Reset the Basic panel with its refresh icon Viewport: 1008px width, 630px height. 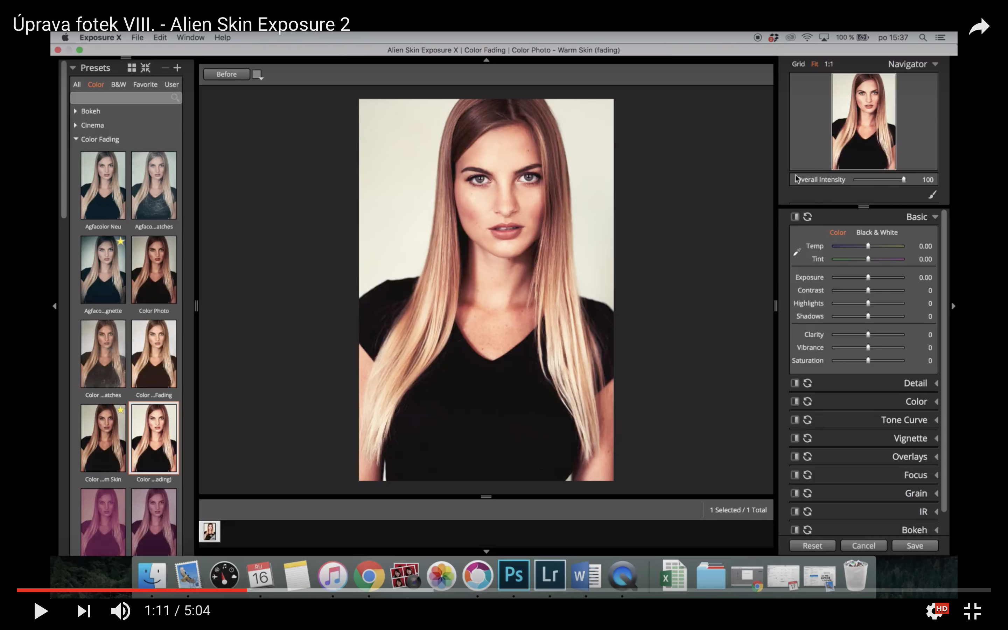click(807, 217)
